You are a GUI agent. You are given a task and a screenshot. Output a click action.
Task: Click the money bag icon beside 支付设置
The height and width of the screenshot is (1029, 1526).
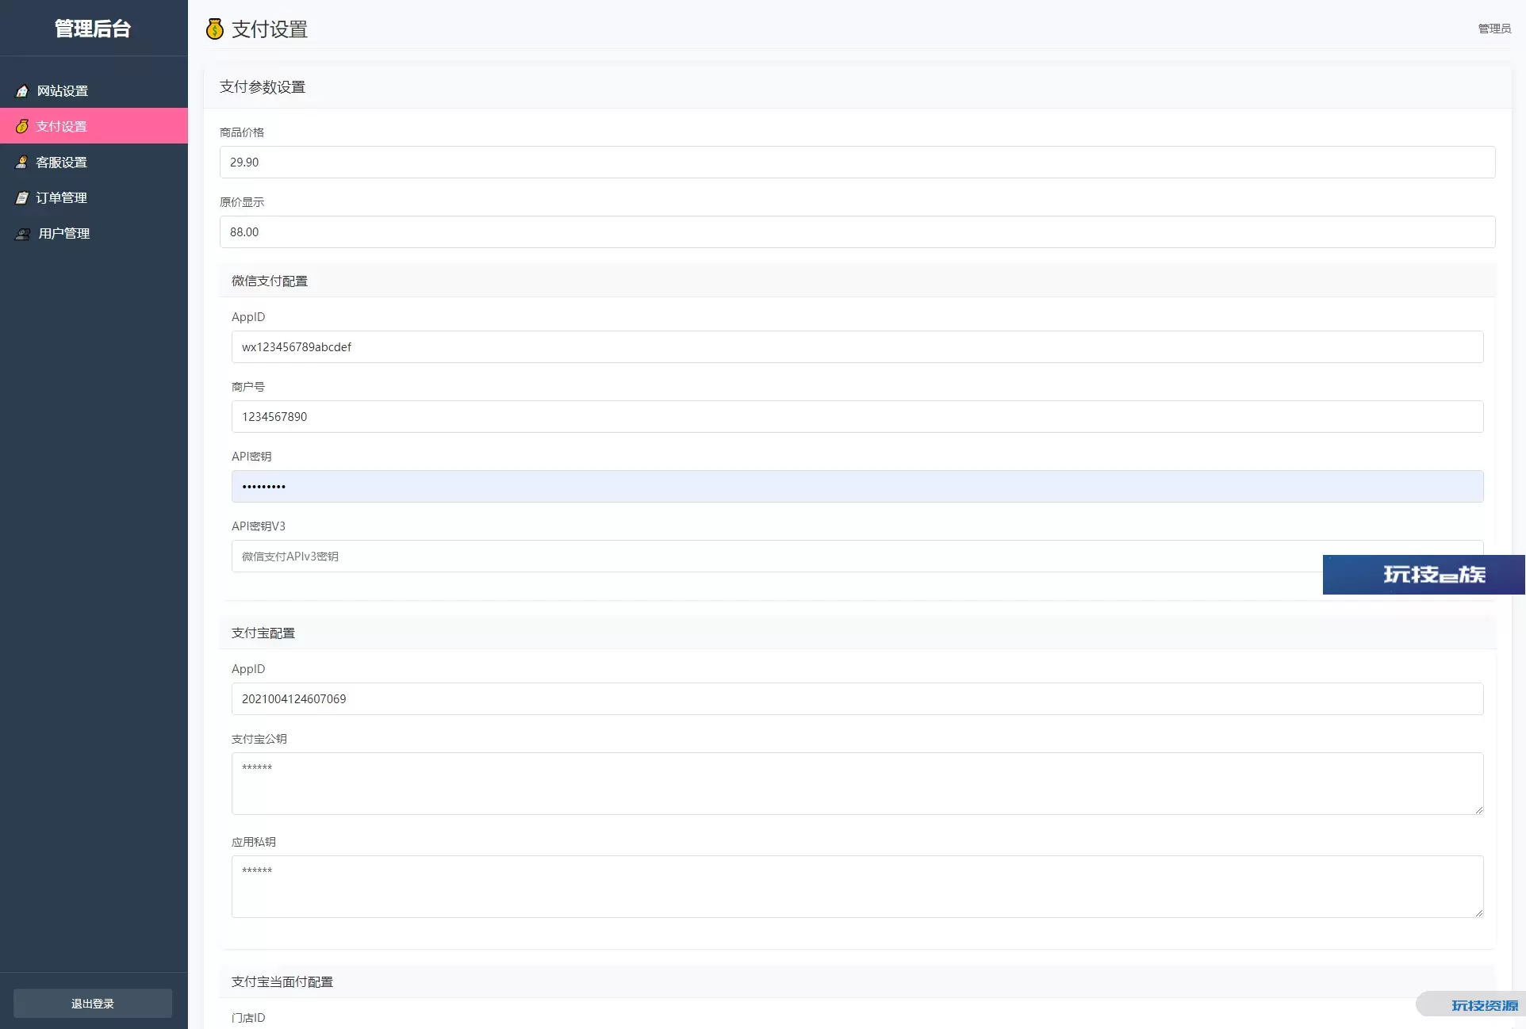click(x=22, y=127)
